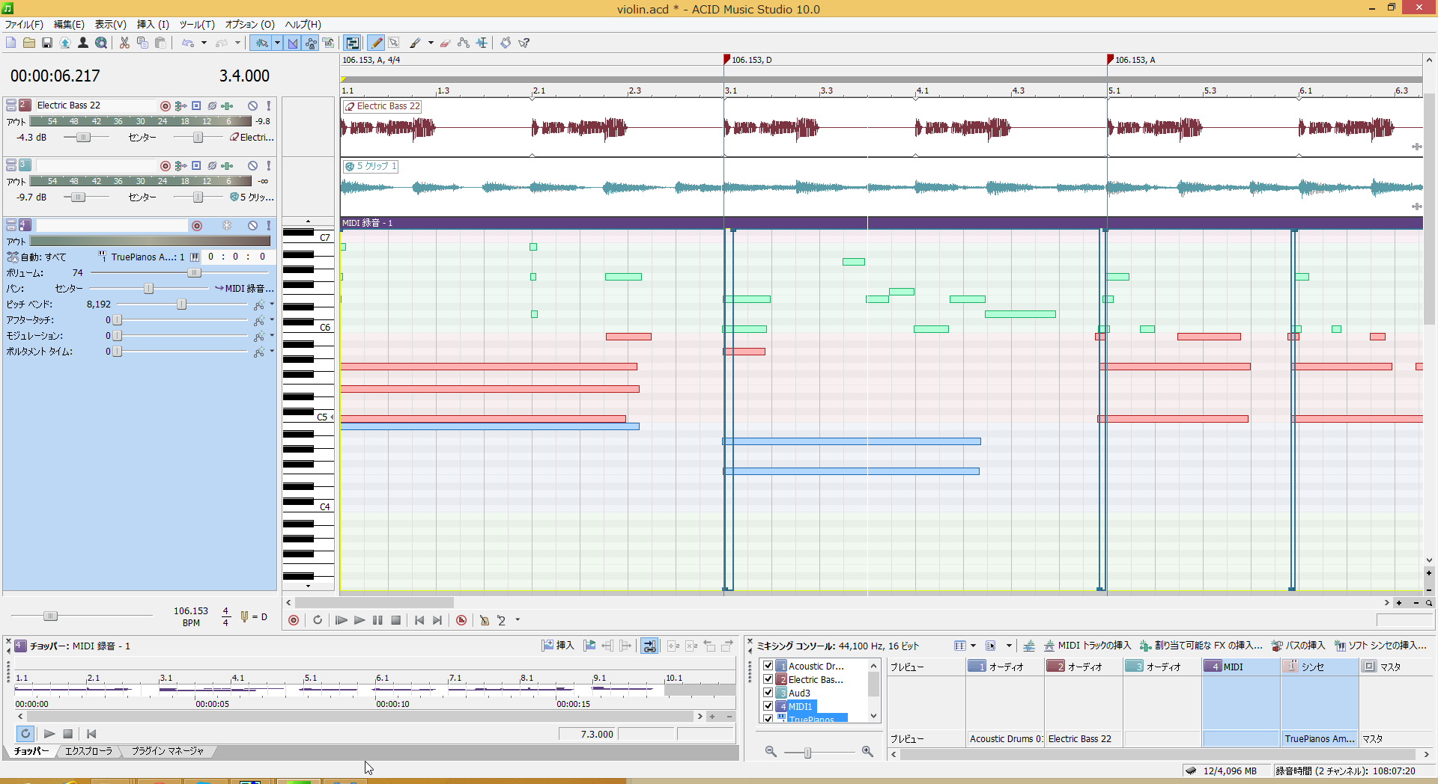The width and height of the screenshot is (1438, 784).
Task: Open アフタータッチ envelope dropdown arrow
Action: coord(272,320)
